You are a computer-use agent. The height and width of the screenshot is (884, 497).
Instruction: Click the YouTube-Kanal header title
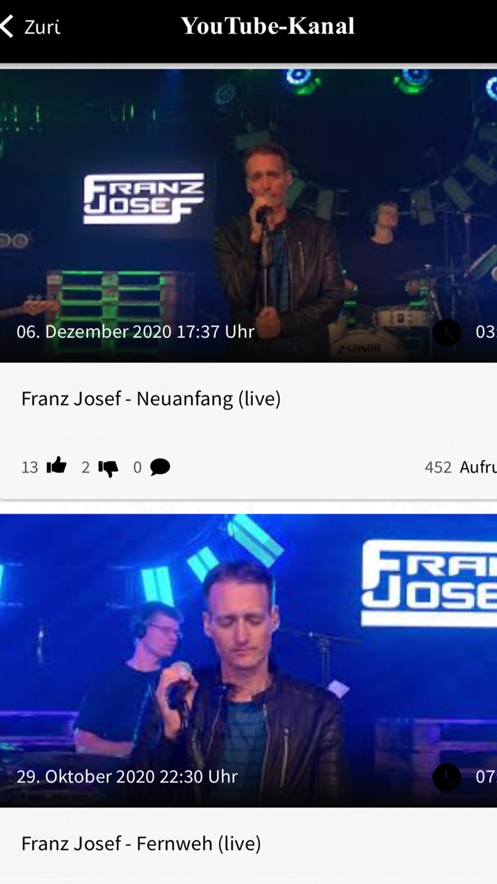(x=267, y=26)
